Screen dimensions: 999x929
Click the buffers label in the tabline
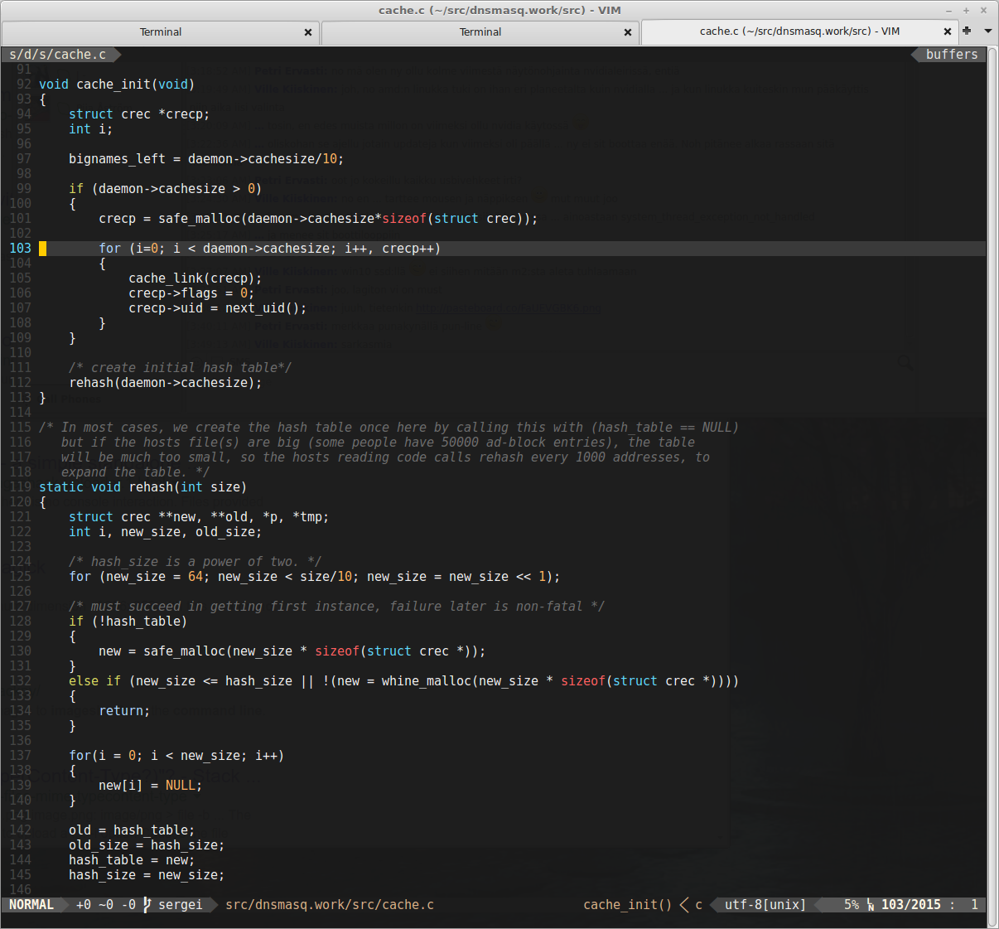(x=952, y=55)
